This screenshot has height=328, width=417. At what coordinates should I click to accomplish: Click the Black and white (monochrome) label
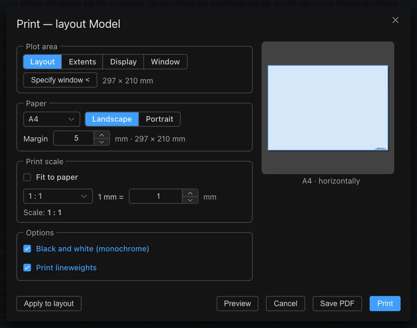[93, 249]
